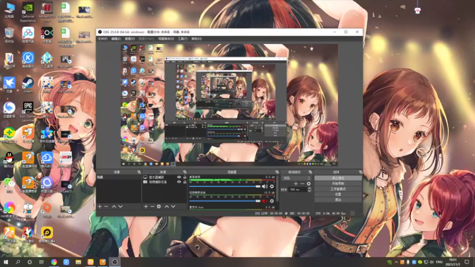The width and height of the screenshot is (475, 267).
Task: Open the WeChat desktop icon
Action: tap(9, 185)
